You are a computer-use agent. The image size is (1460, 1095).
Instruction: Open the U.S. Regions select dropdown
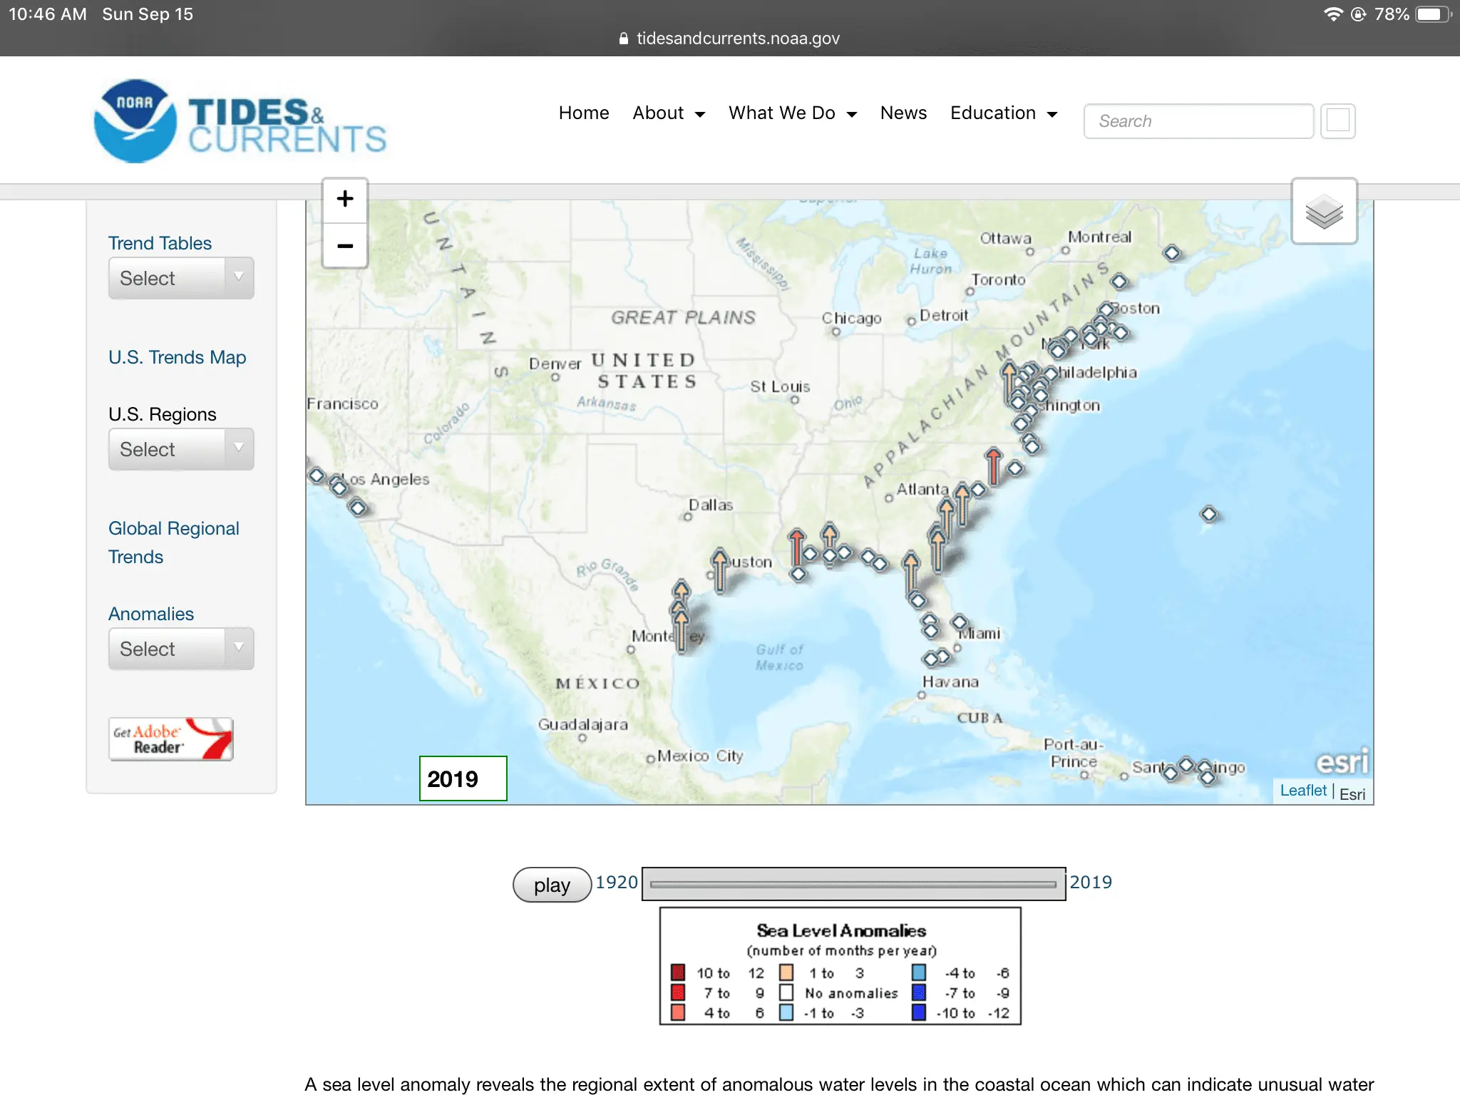181,449
